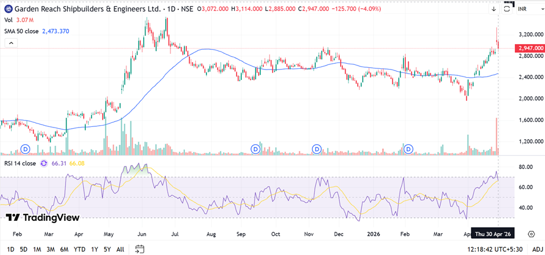Select the YTD range
545x255 pixels.
pyautogui.click(x=79, y=249)
